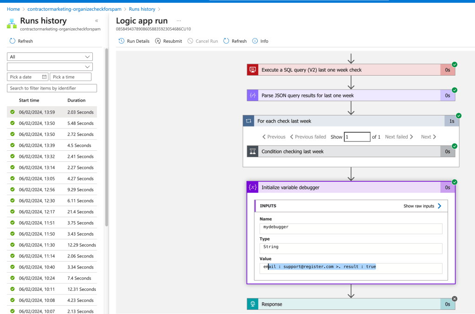Click Search to filter items by identifier box
The width and height of the screenshot is (475, 314).
[x=52, y=88]
